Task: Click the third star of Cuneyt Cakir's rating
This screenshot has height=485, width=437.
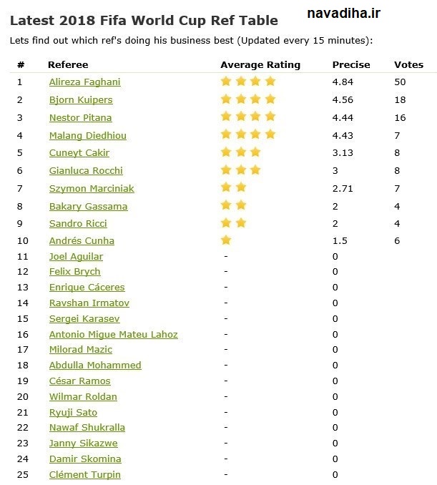Action: click(255, 152)
